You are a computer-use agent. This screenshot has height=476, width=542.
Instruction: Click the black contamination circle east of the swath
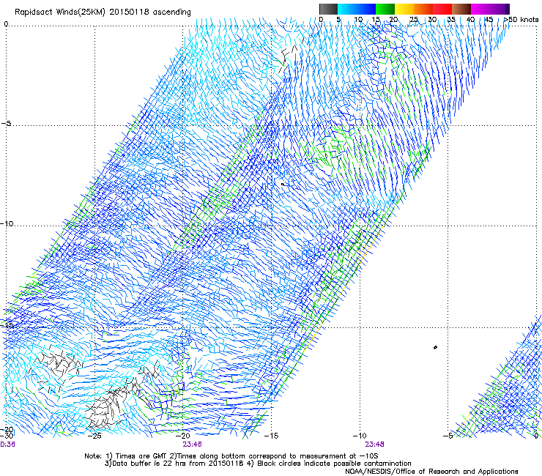coord(435,347)
